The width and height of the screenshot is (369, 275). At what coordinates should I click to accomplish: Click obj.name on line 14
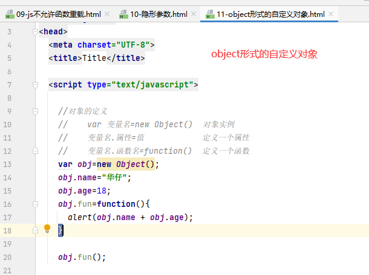[77, 177]
